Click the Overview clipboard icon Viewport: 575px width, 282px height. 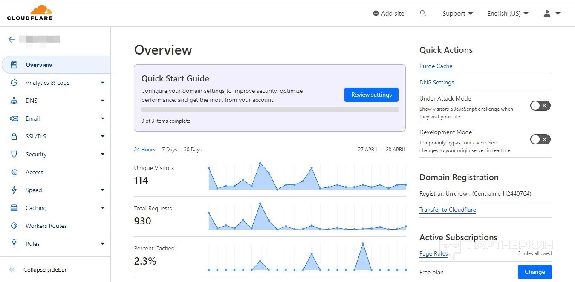14,65
